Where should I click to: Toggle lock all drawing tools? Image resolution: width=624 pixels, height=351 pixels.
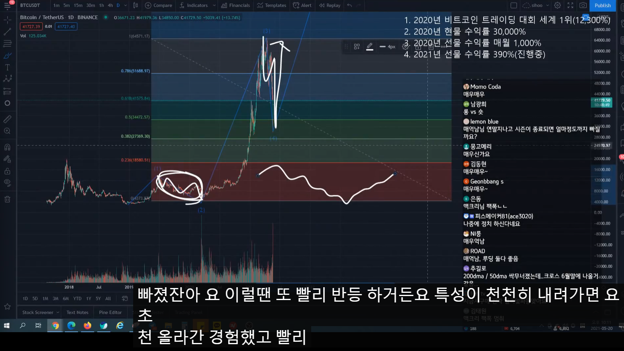tap(7, 171)
